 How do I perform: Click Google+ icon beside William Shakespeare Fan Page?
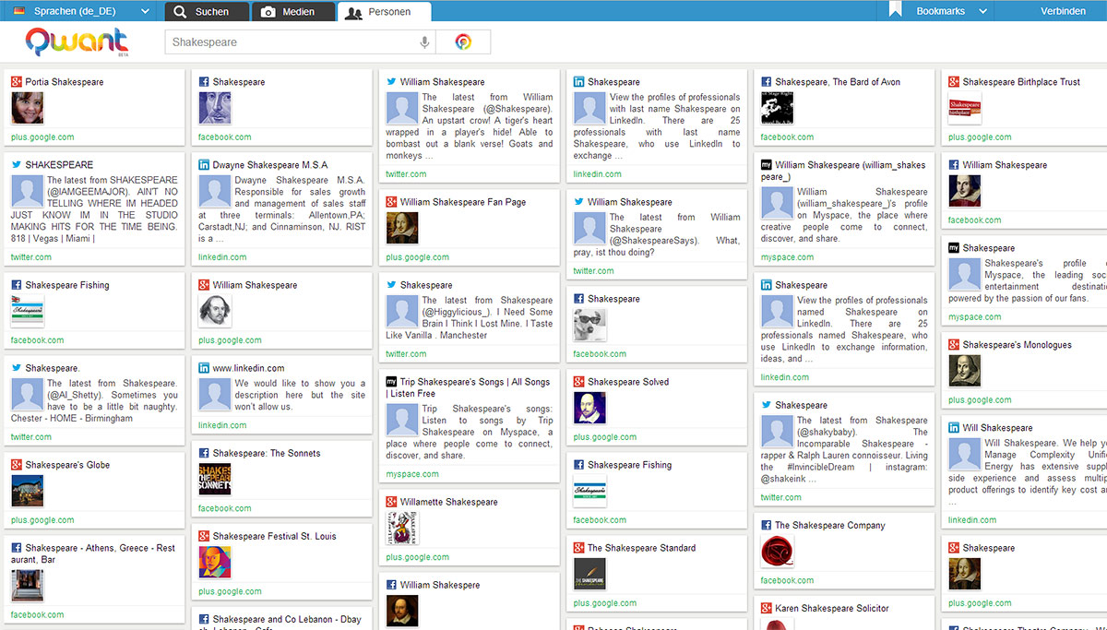(391, 202)
